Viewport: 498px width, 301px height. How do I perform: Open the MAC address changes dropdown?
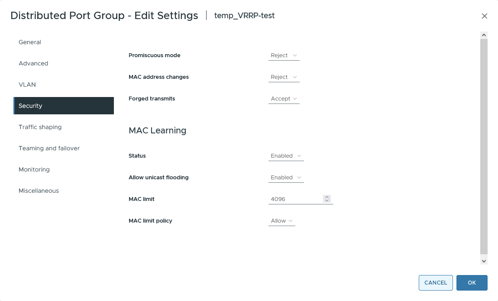click(x=295, y=77)
